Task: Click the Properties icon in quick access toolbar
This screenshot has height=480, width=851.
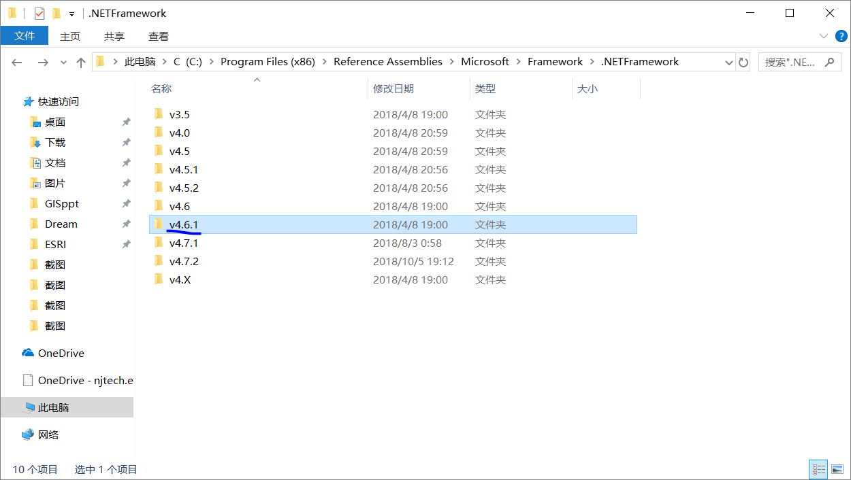Action: 39,13
